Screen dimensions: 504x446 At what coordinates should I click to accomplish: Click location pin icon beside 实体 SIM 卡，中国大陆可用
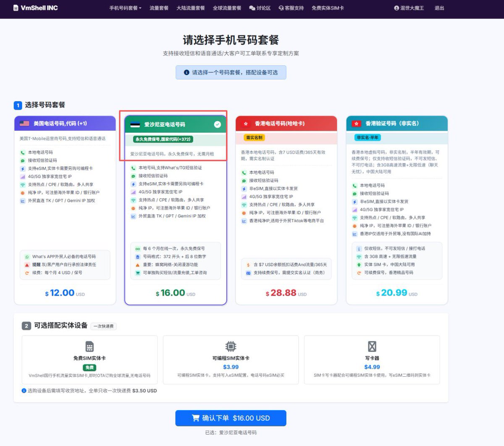[x=359, y=265]
